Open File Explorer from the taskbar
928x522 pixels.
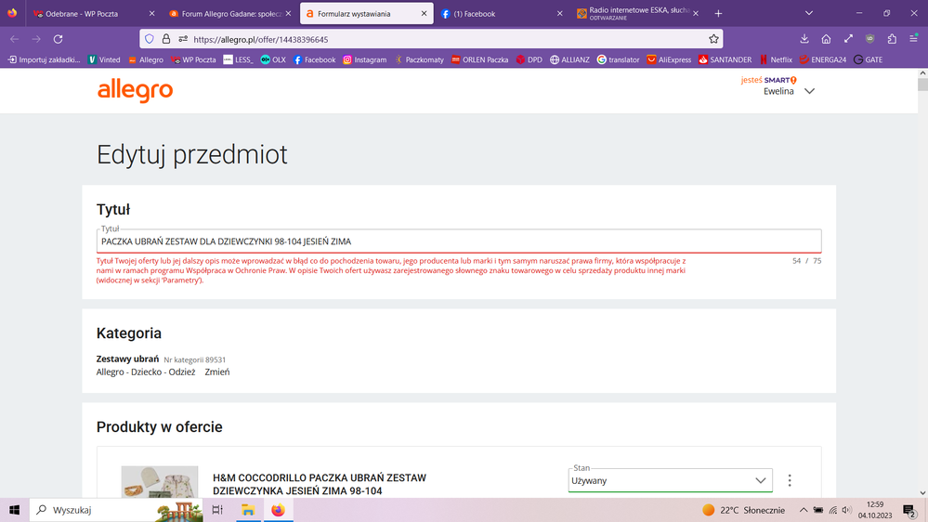[248, 510]
